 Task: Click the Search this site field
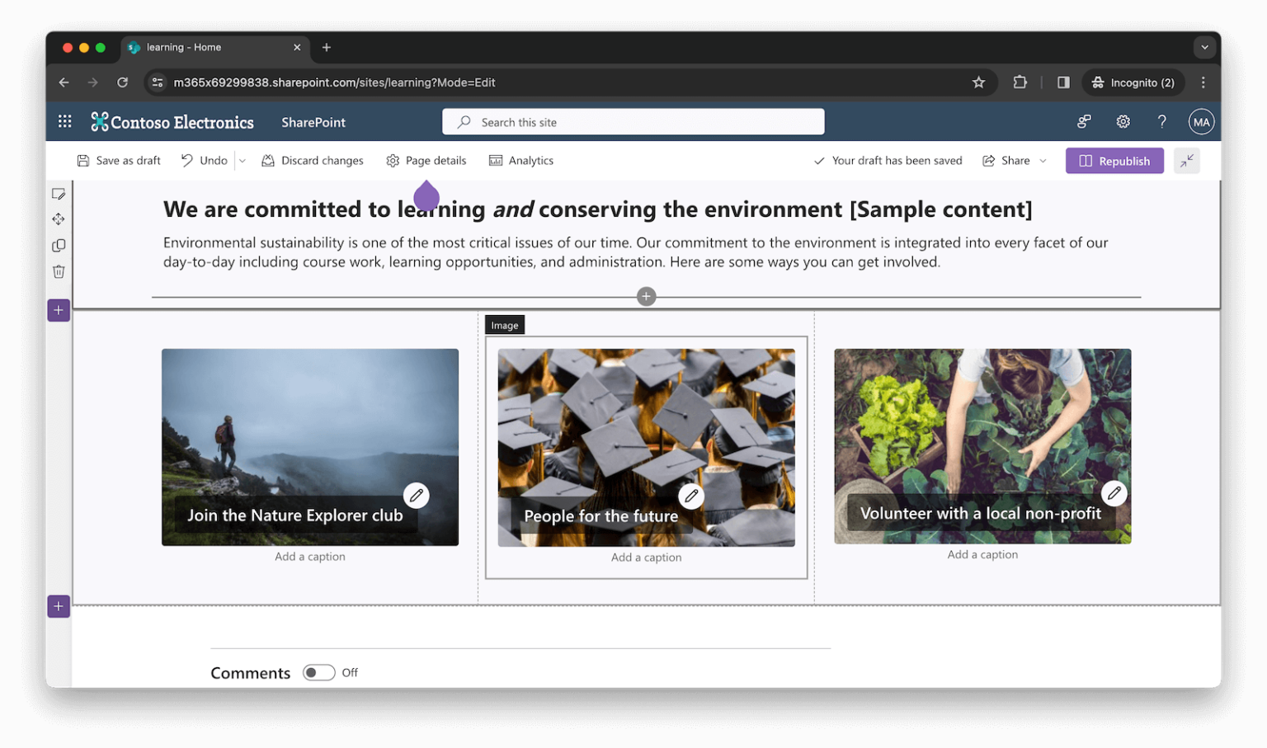(x=633, y=122)
